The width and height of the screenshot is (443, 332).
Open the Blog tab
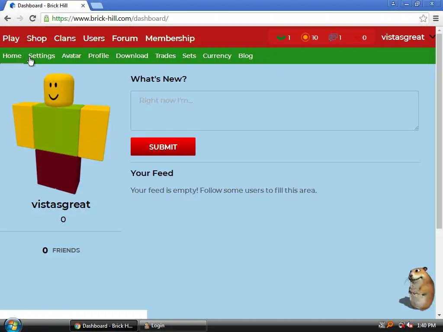246,56
